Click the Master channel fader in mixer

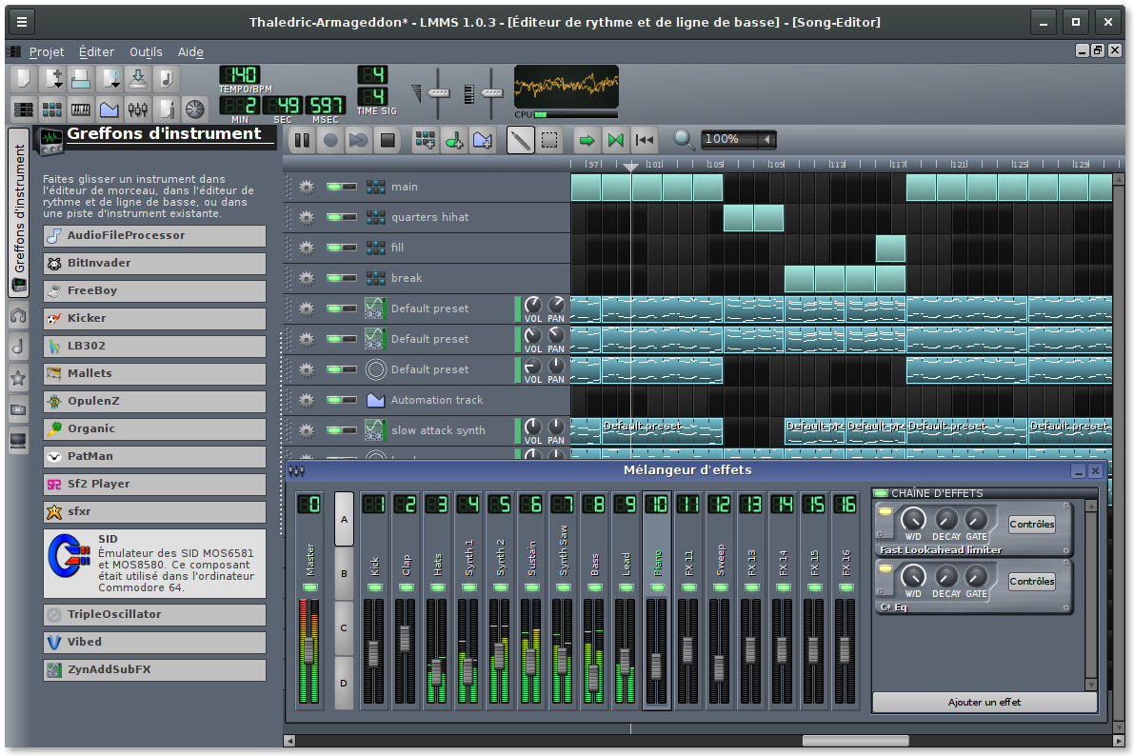tap(308, 650)
